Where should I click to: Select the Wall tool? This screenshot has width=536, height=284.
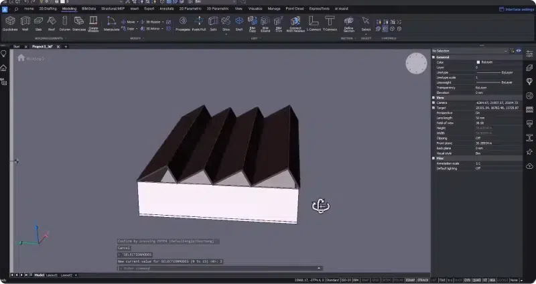tap(25, 23)
